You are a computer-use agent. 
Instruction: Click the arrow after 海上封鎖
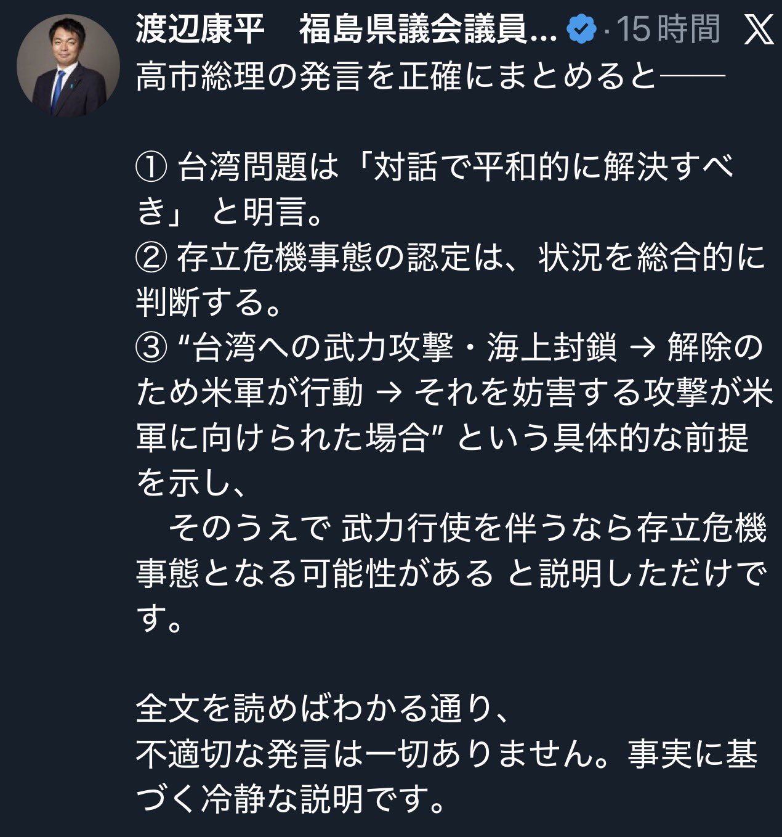click(641, 348)
